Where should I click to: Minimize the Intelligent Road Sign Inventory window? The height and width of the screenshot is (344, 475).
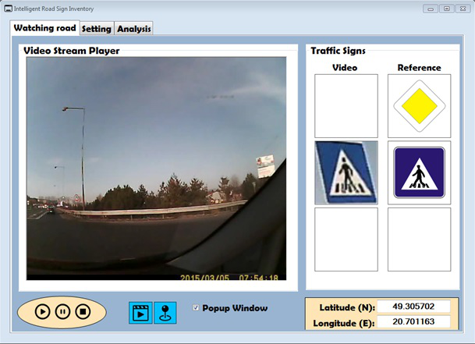[x=431, y=9]
